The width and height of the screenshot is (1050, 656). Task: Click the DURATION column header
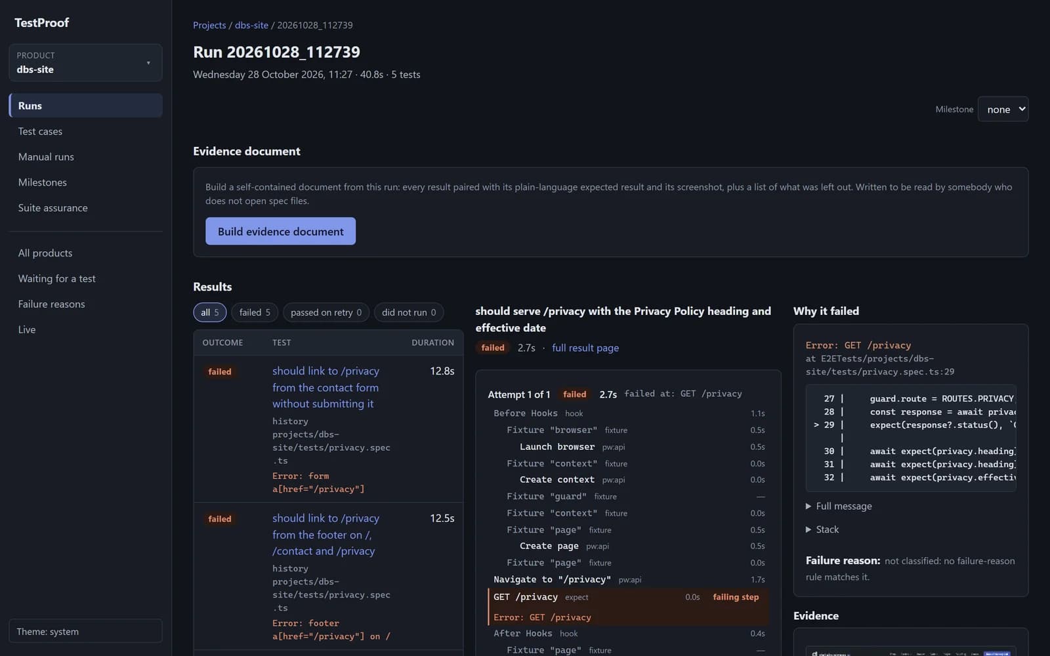pos(432,342)
